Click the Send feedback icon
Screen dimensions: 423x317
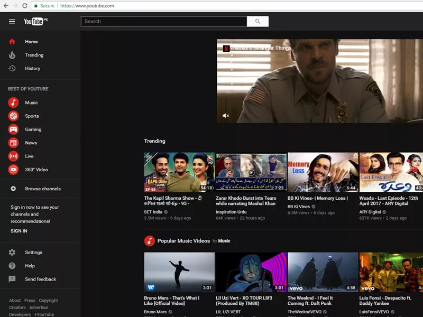(x=12, y=279)
